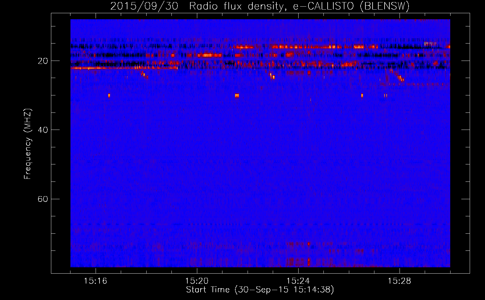
Task: Click the "15:16" time tick label
Action: tap(96, 281)
